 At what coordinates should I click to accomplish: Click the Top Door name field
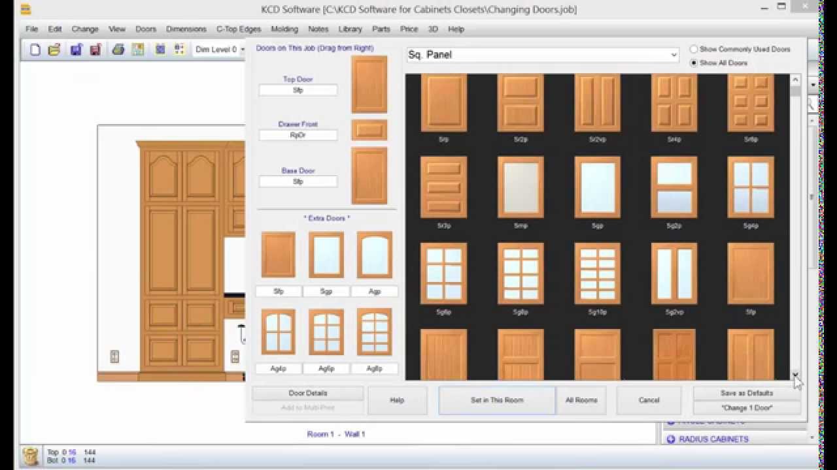coord(298,90)
